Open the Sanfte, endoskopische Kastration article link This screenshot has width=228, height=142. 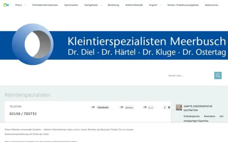[198, 108]
